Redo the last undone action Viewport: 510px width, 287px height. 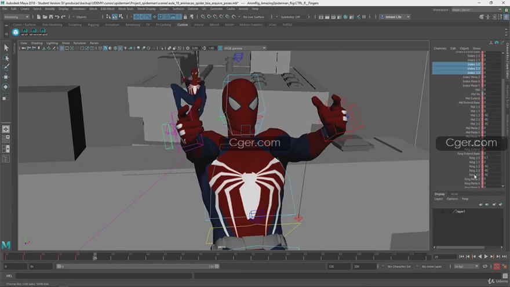(63, 17)
